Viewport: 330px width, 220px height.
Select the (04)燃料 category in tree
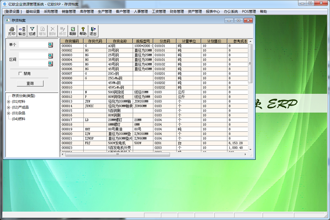coord(19,119)
